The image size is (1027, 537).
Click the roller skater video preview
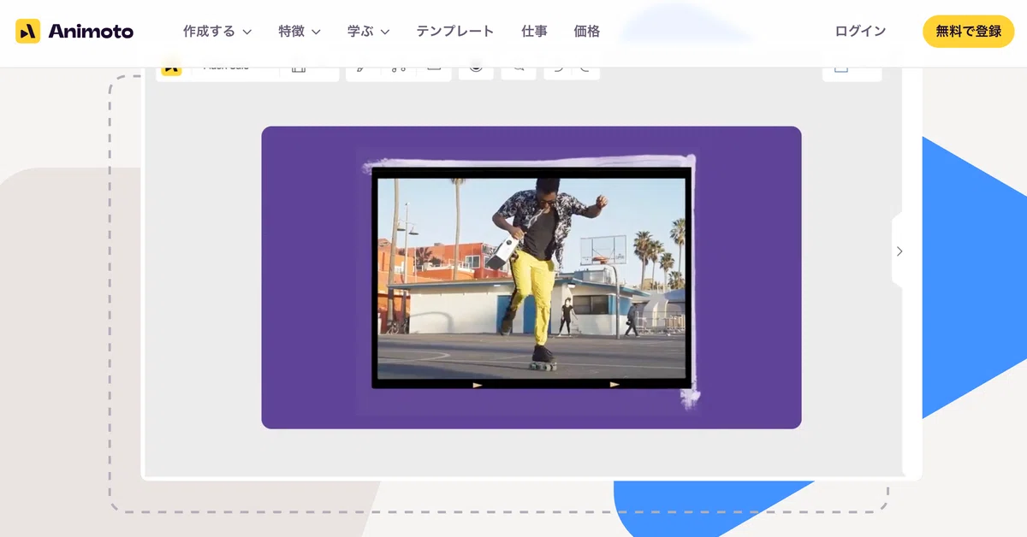click(531, 278)
